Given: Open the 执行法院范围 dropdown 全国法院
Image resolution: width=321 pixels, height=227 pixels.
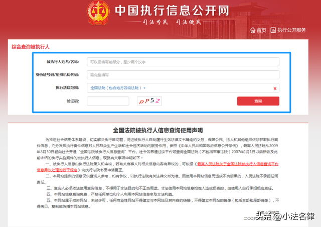Looking at the screenshot, I should click(x=118, y=88).
